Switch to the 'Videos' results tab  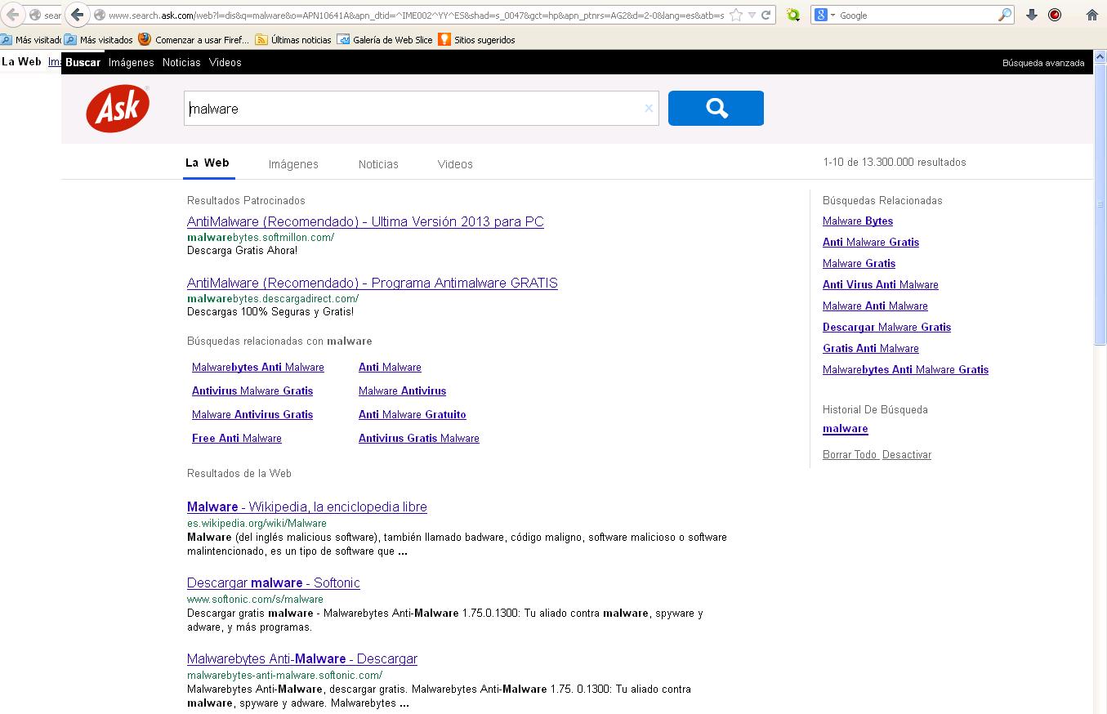[455, 164]
